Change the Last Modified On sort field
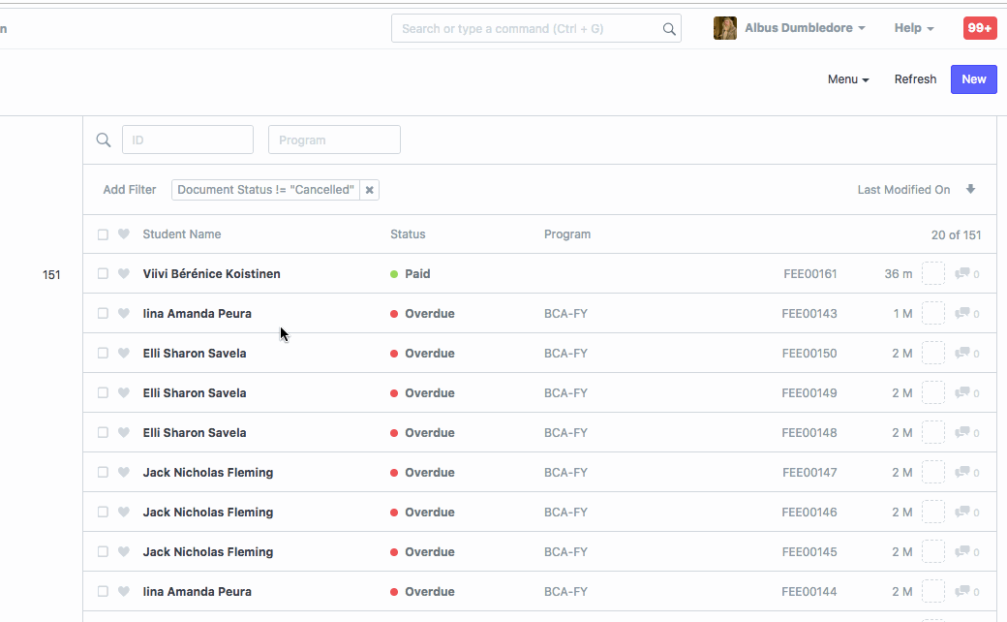The width and height of the screenshot is (1007, 622). (904, 189)
